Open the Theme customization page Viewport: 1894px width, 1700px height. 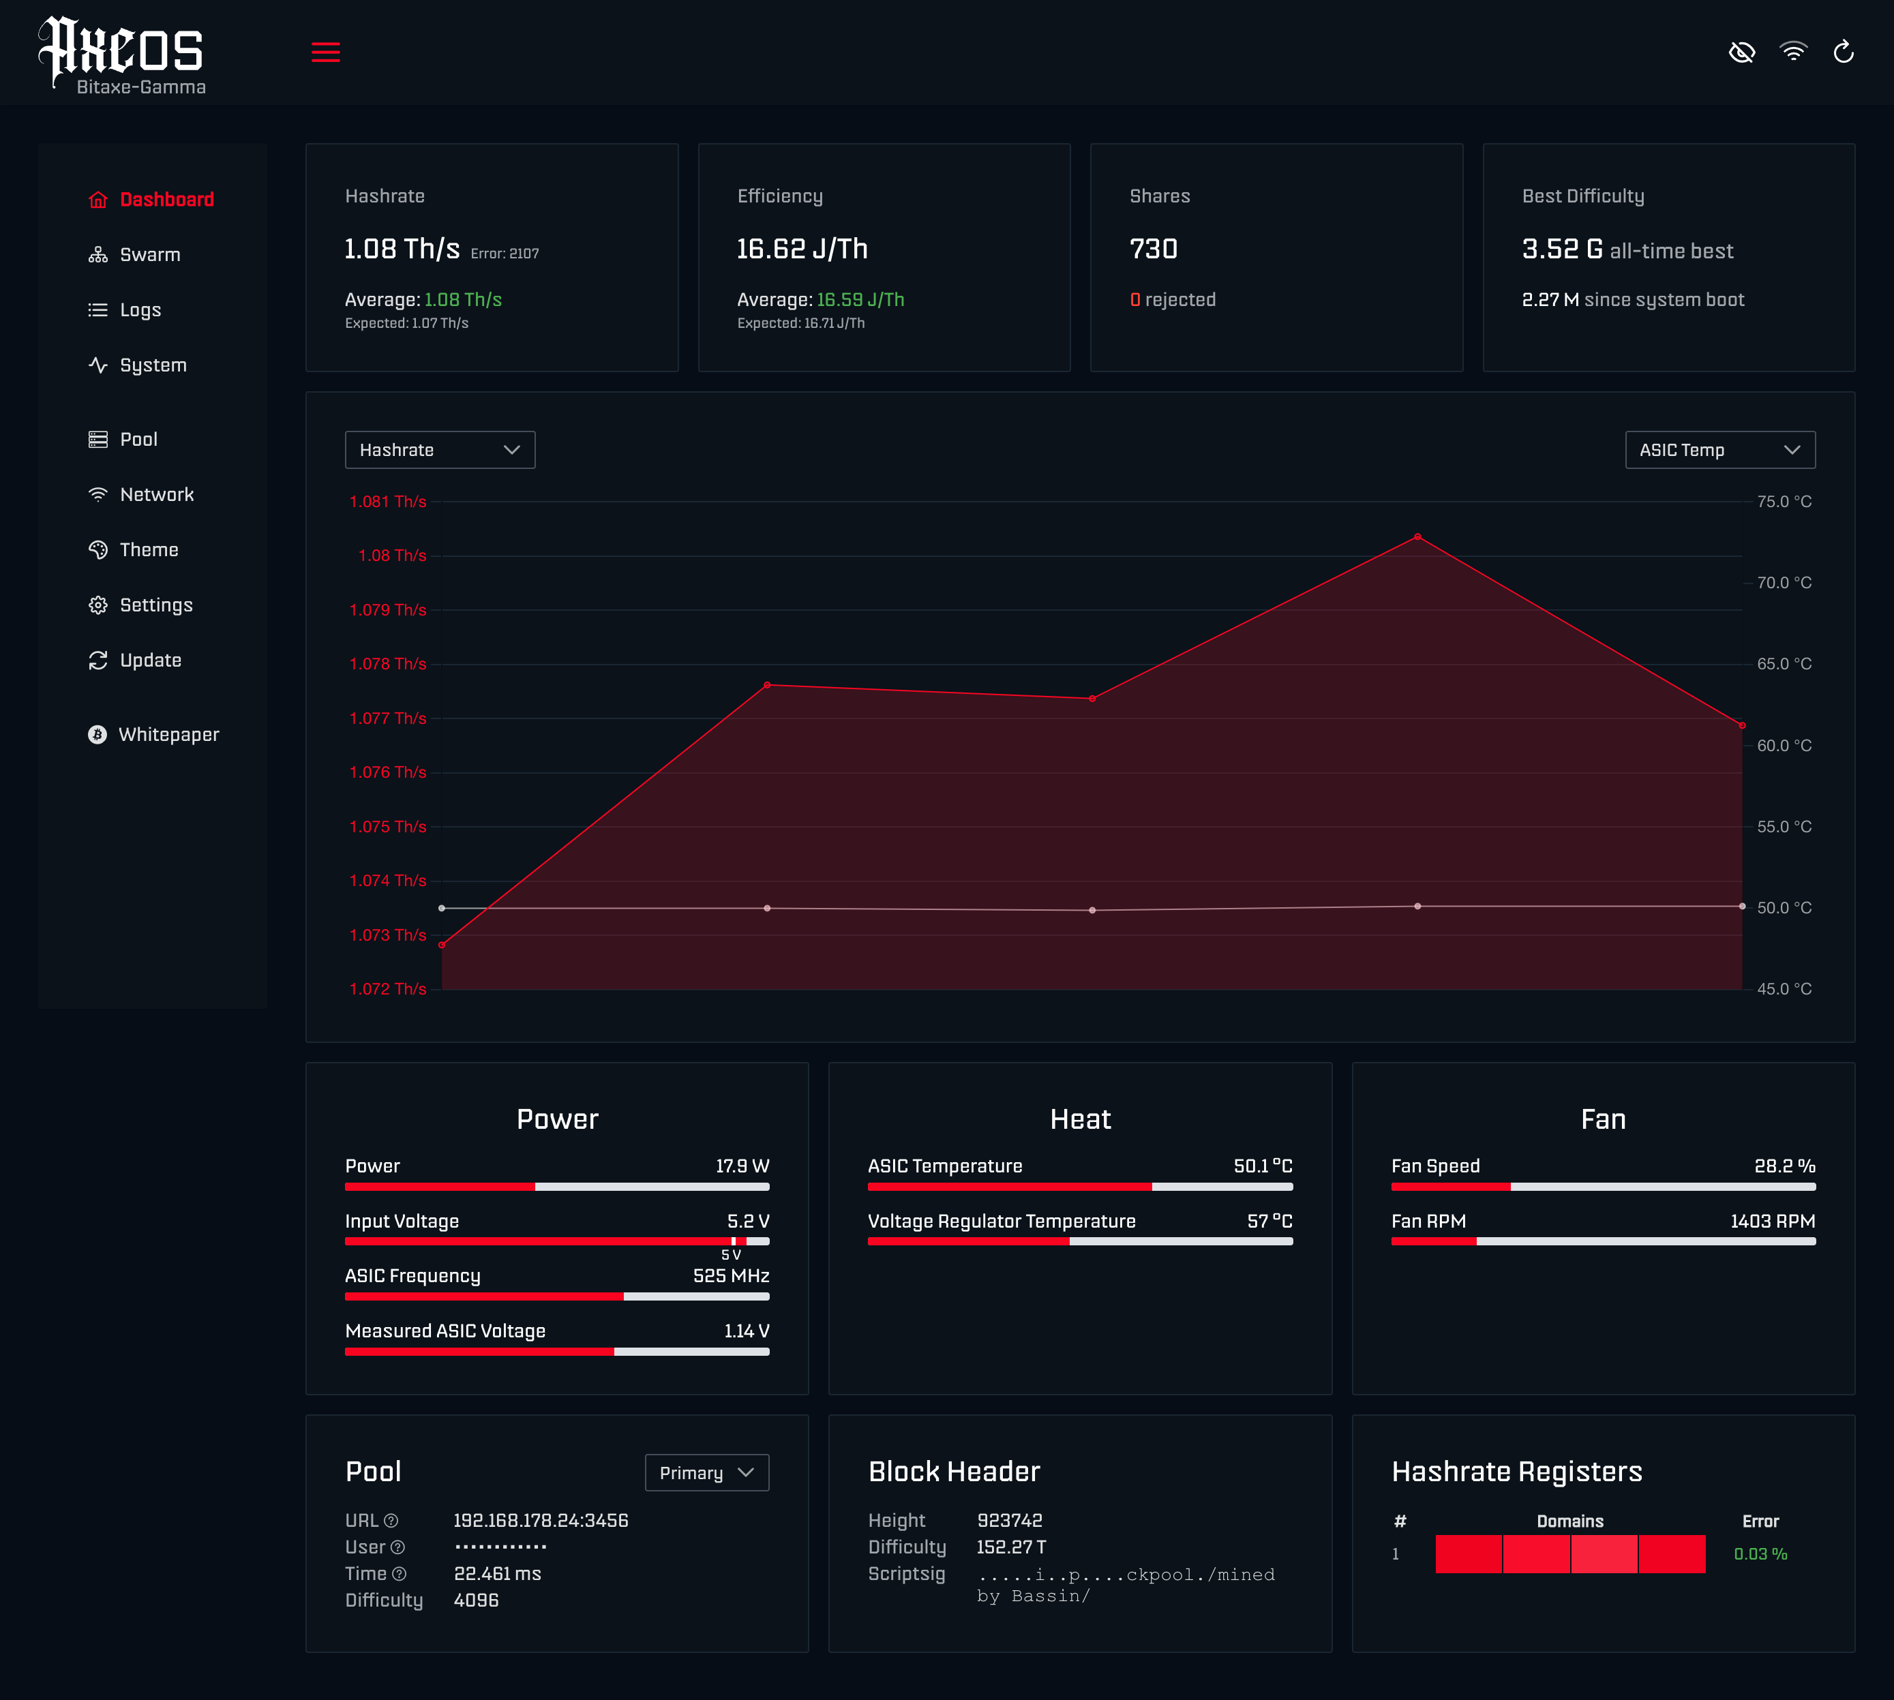point(149,550)
